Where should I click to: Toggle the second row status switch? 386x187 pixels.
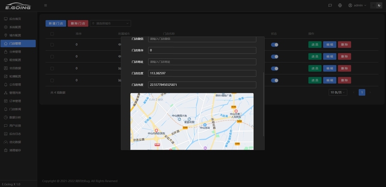point(275,56)
